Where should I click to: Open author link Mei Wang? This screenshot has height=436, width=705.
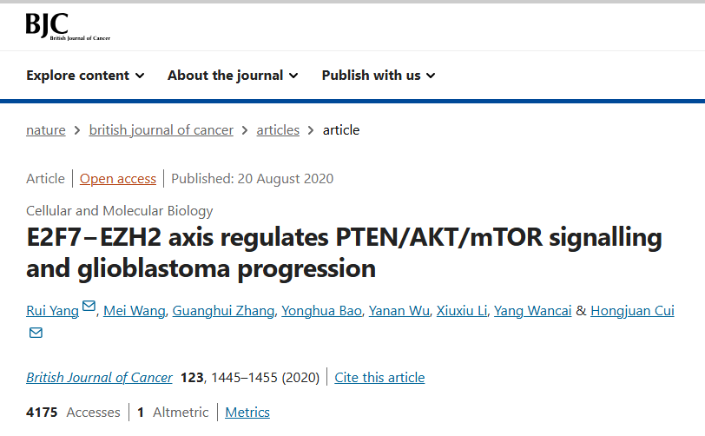tap(135, 310)
